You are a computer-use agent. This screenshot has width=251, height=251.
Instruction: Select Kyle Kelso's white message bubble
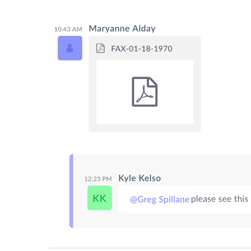click(185, 199)
